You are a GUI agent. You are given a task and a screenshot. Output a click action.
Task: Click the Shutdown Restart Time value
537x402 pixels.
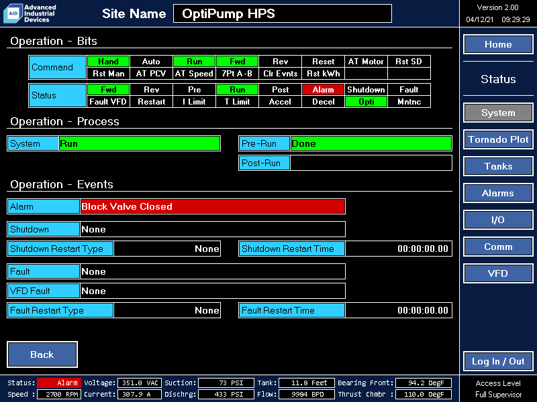(399, 249)
